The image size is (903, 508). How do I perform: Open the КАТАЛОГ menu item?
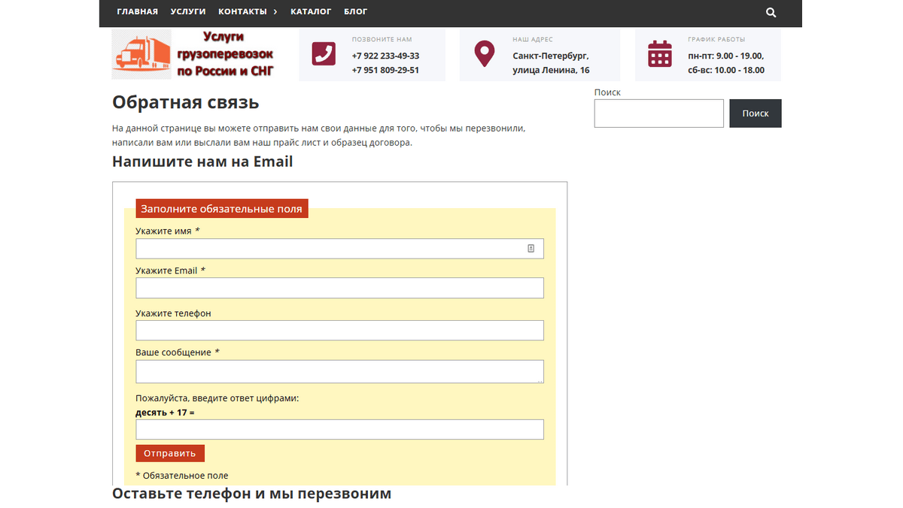(311, 12)
